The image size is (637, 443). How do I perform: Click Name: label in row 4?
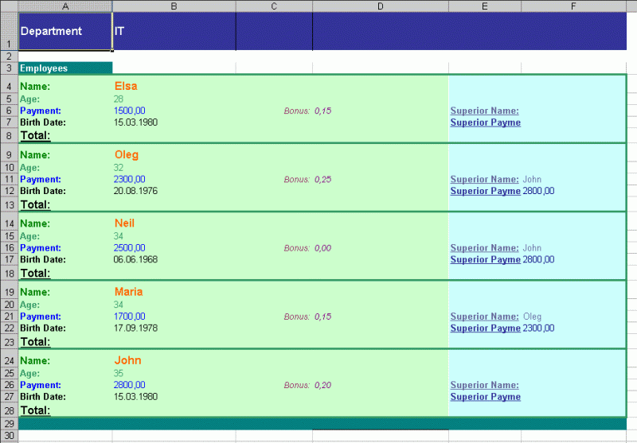pyautogui.click(x=35, y=87)
